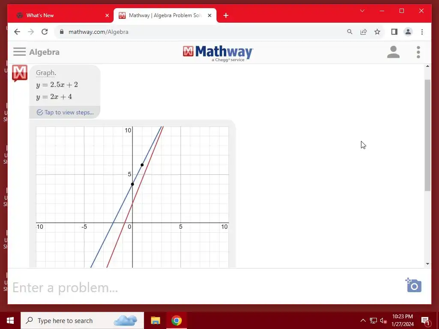Share this page using the share icon

click(x=364, y=32)
